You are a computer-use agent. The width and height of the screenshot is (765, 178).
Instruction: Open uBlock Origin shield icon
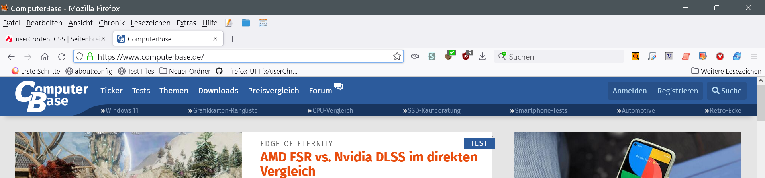click(x=467, y=55)
